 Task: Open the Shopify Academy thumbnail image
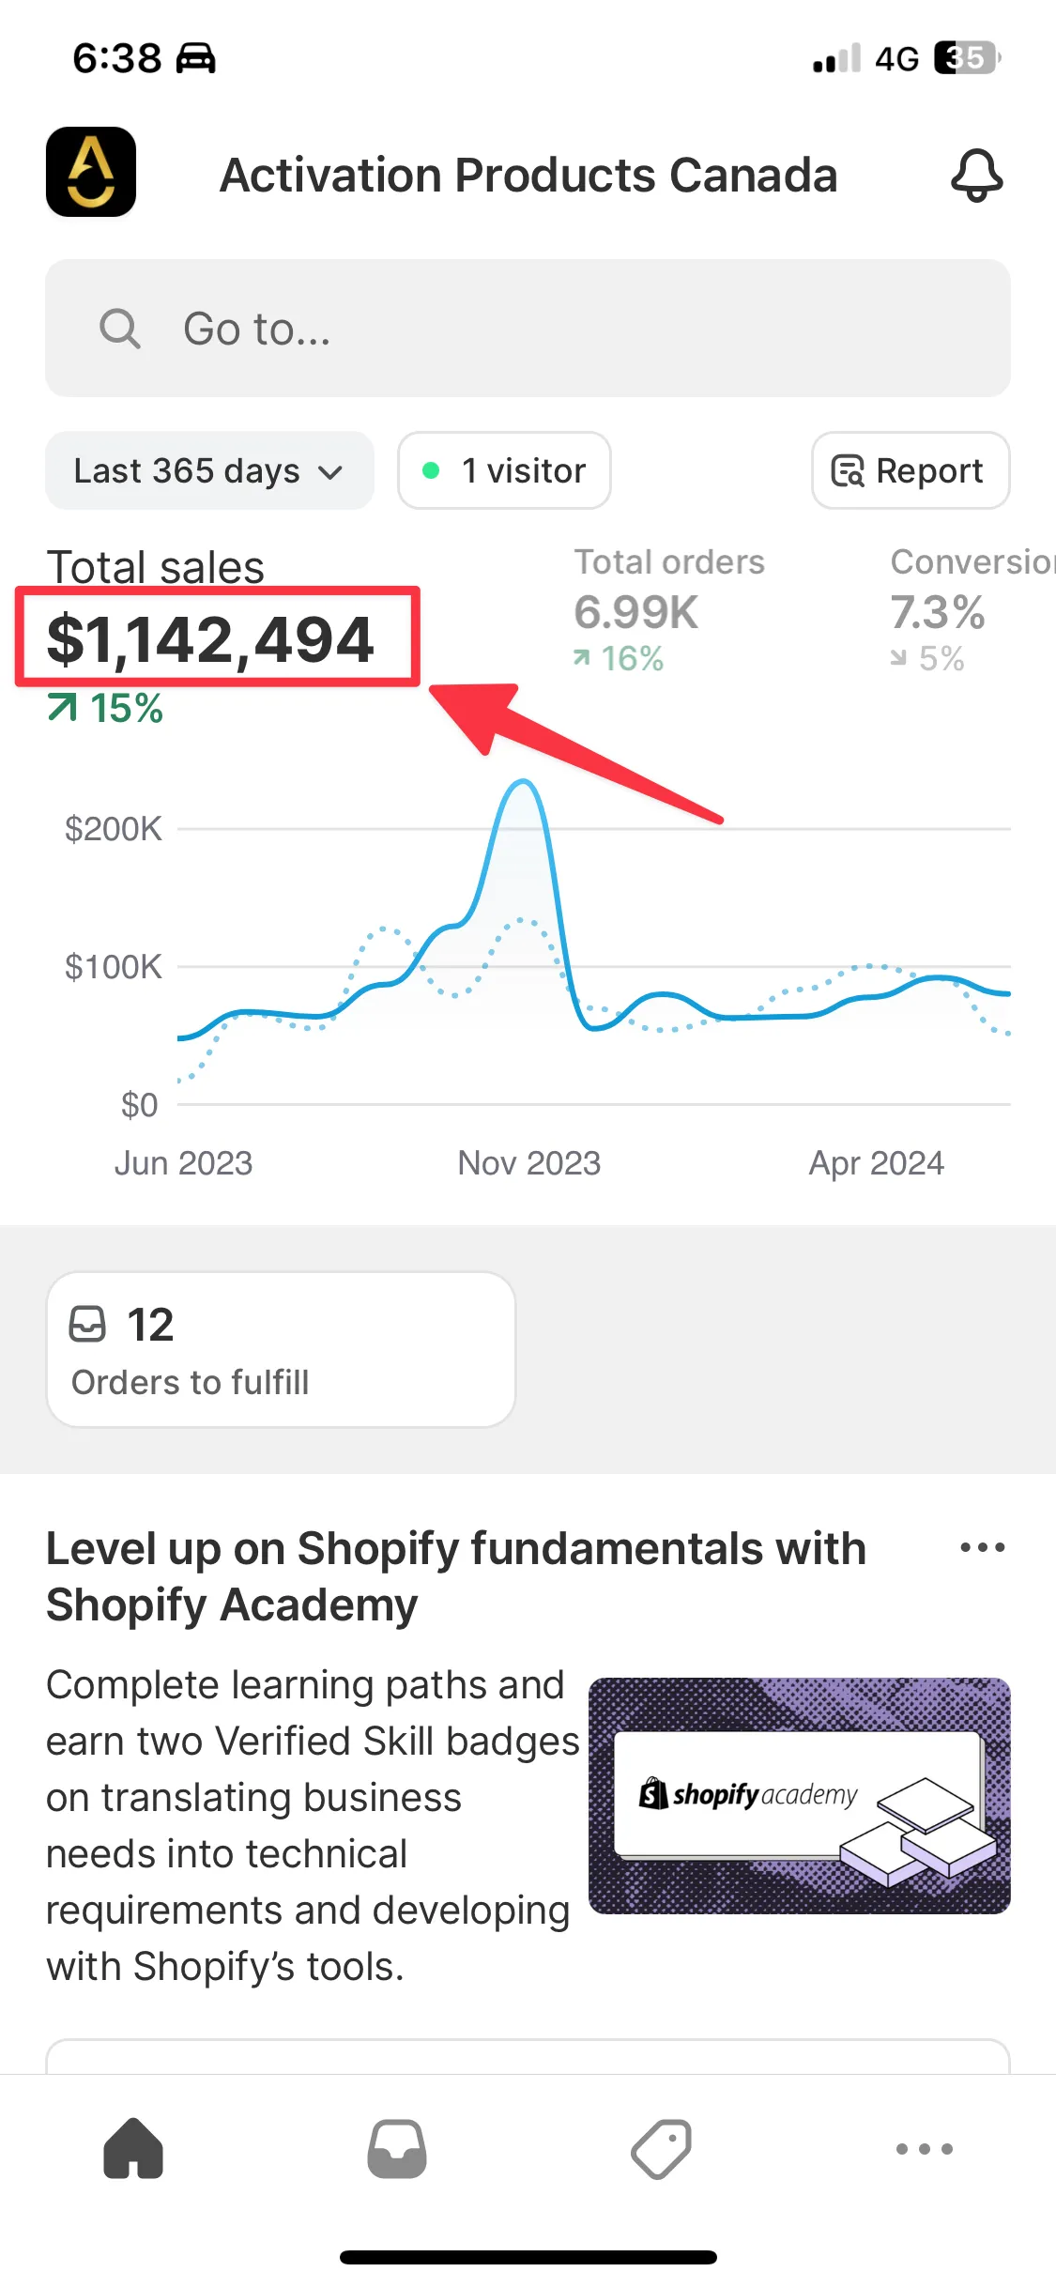tap(799, 1795)
